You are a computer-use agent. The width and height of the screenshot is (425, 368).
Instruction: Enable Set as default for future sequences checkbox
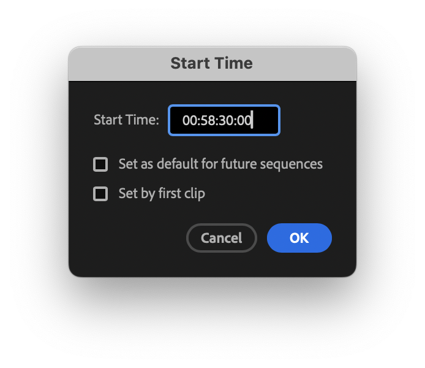coord(100,164)
